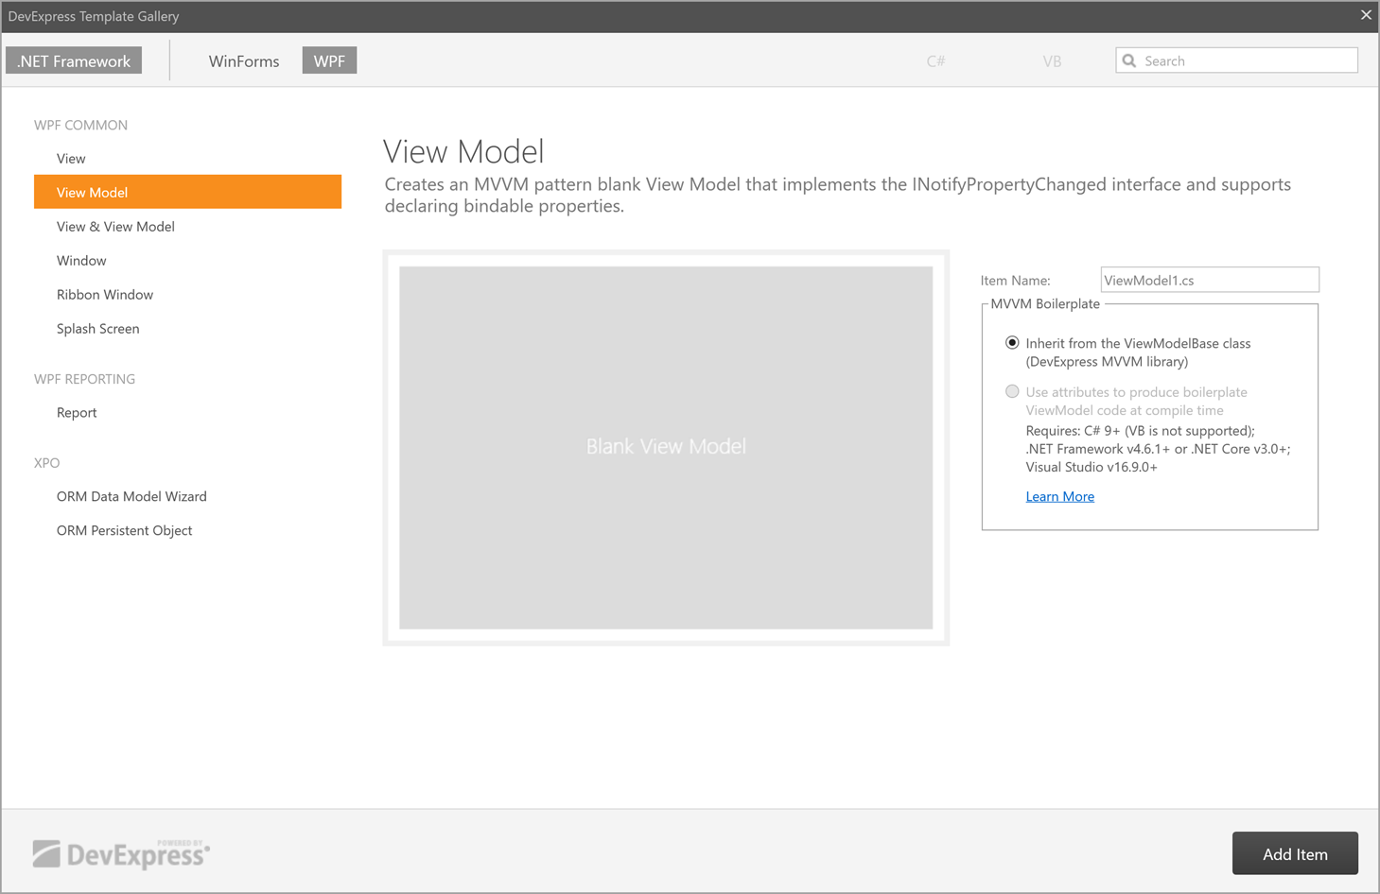Screen dimensions: 1380x894
Task: Switch to the WinForms tab
Action: tap(244, 60)
